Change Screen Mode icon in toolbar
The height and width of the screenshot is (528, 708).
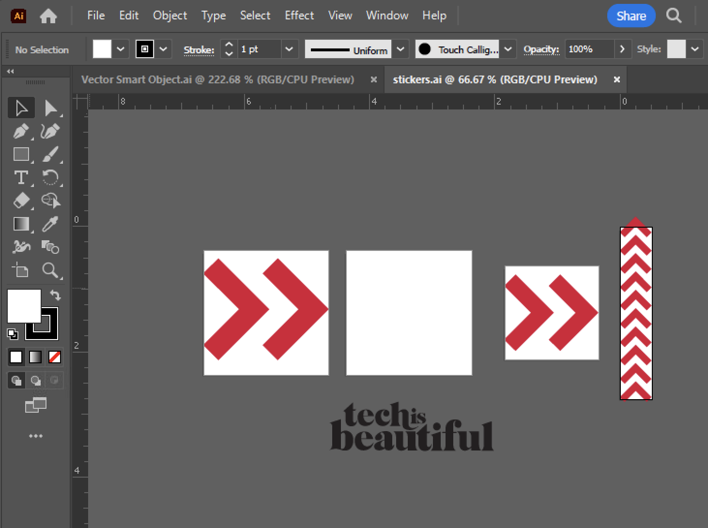click(x=36, y=405)
